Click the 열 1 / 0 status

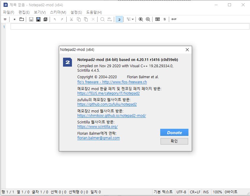click(23, 192)
